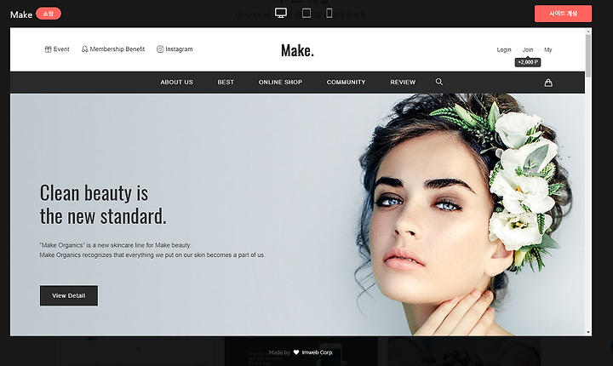The height and width of the screenshot is (366, 613).
Task: Click the search magnifier icon in navbar
Action: [439, 82]
